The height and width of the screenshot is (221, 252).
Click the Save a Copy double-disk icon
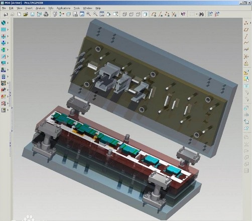(39, 14)
